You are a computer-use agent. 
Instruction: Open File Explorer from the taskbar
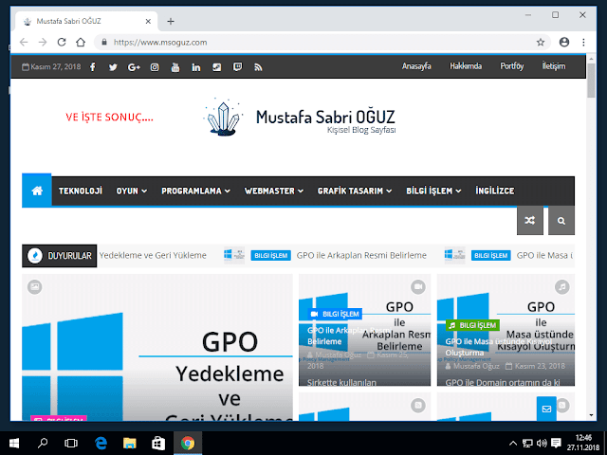point(130,443)
